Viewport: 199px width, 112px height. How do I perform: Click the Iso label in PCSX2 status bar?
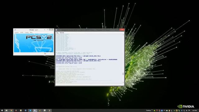[45, 54]
